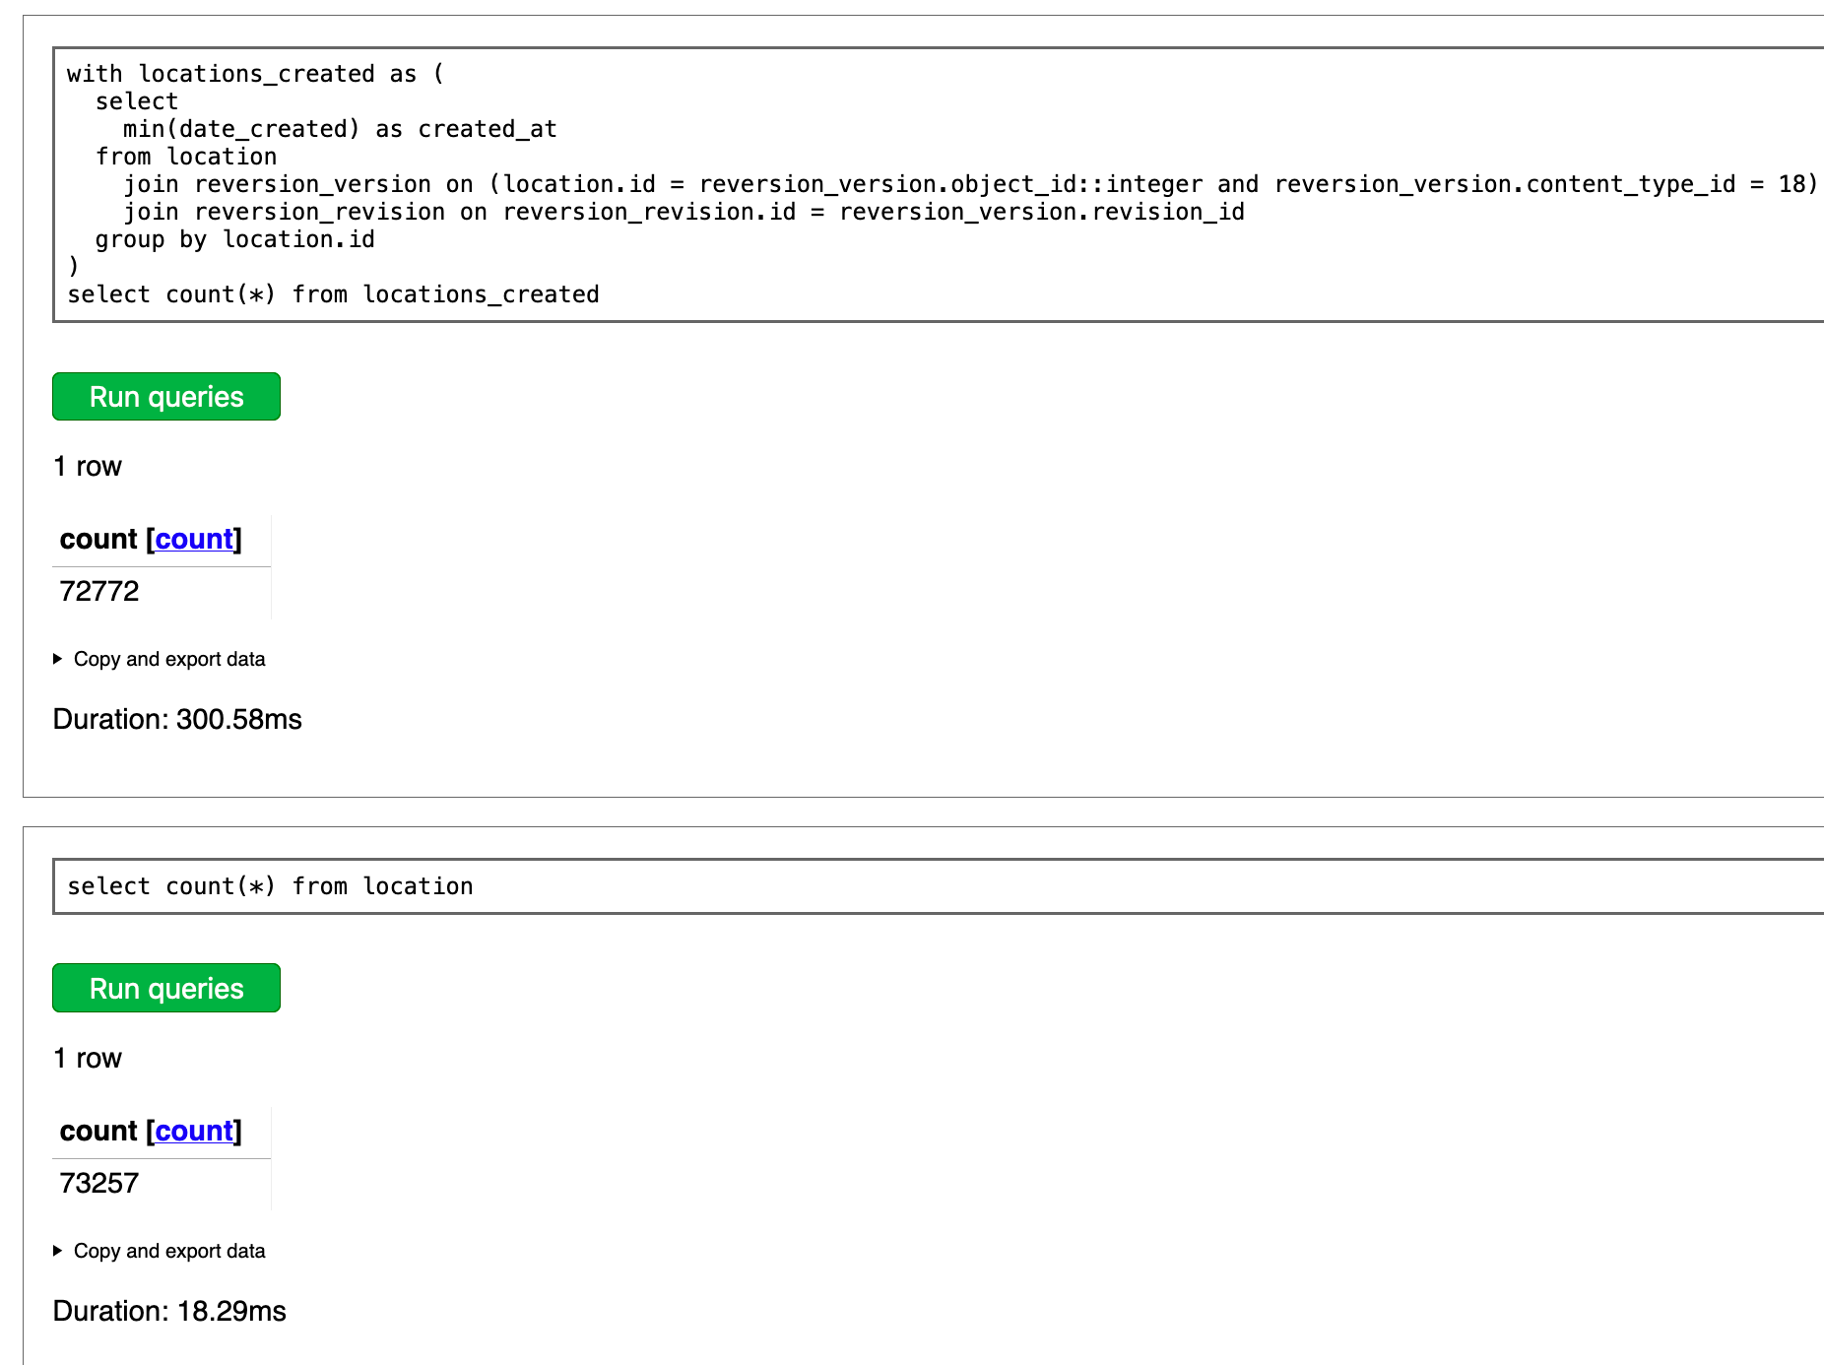Click the result value 73257
This screenshot has width=1824, height=1365.
tap(98, 1183)
